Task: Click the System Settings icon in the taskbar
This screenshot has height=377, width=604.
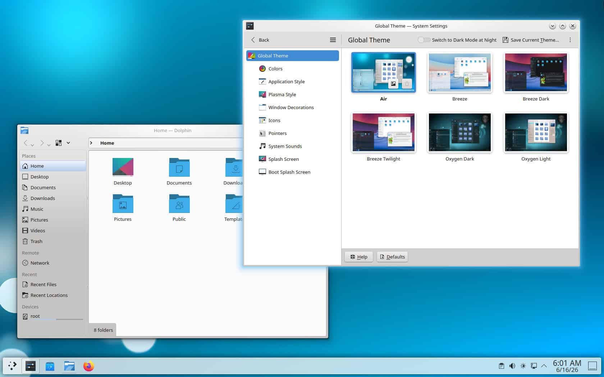Action: pos(31,366)
